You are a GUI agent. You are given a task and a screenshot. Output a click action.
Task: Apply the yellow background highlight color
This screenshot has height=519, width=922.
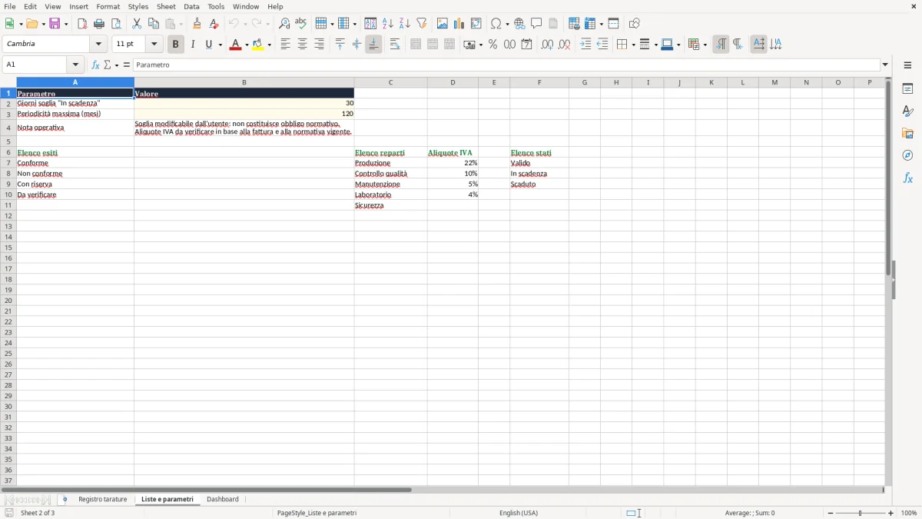point(257,45)
